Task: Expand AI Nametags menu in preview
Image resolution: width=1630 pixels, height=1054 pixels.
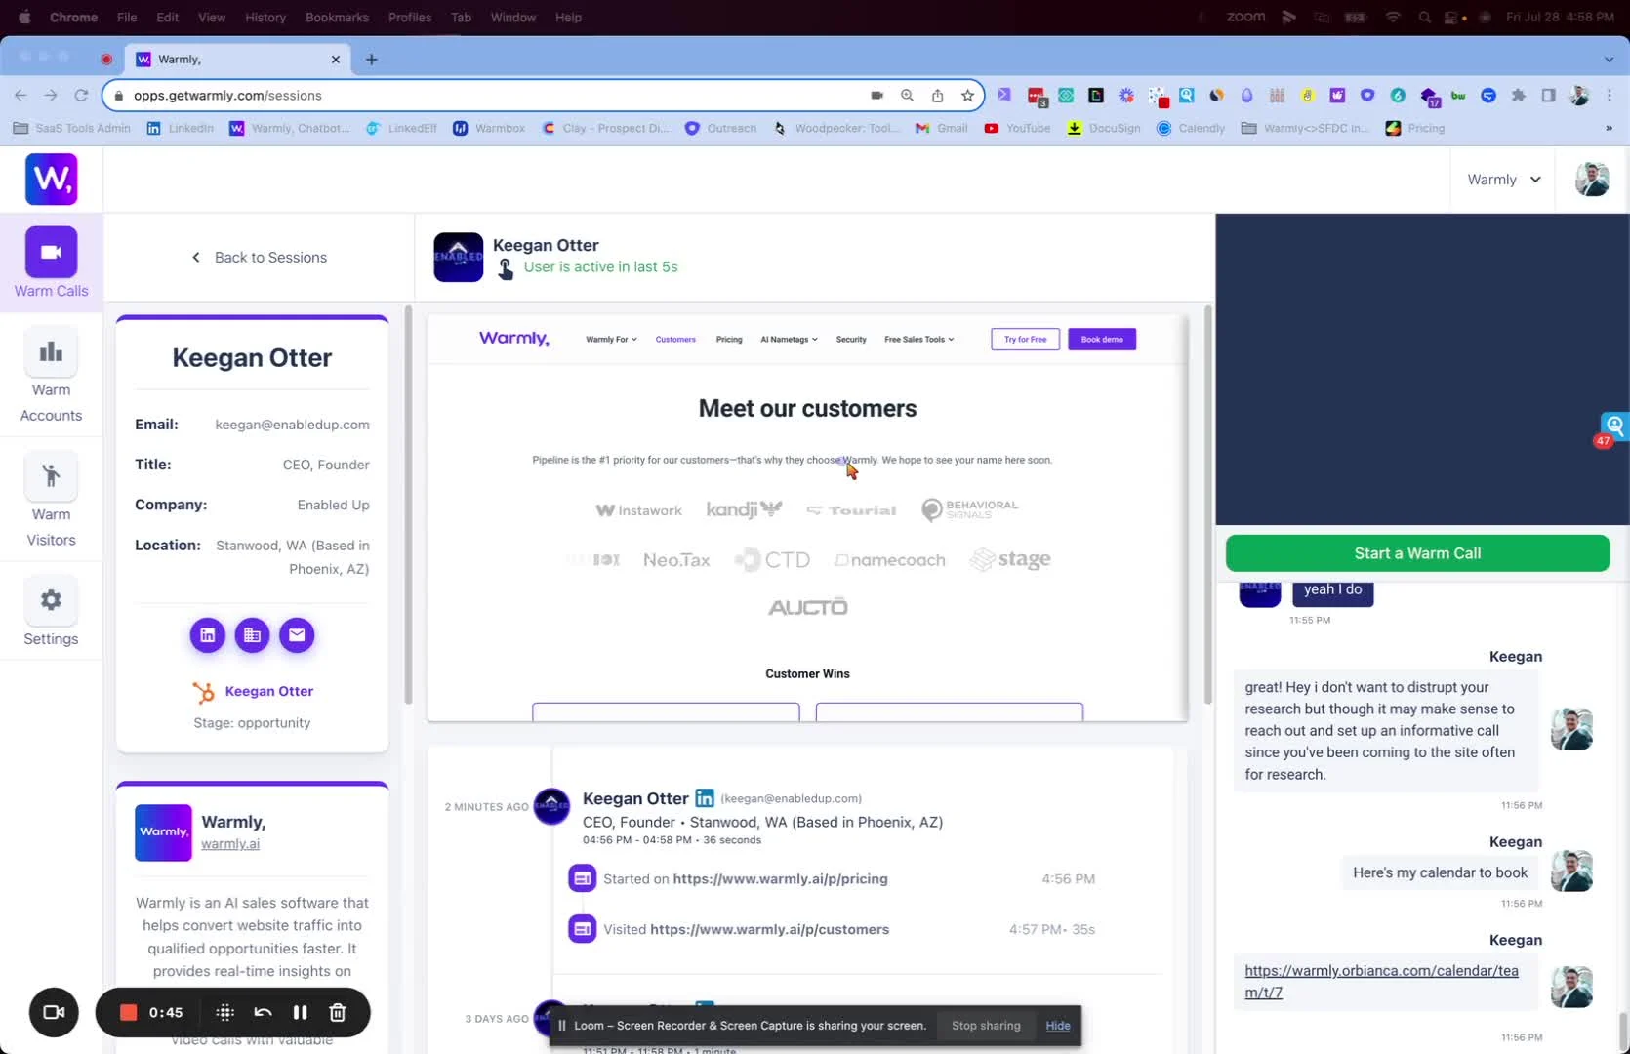Action: tap(789, 340)
